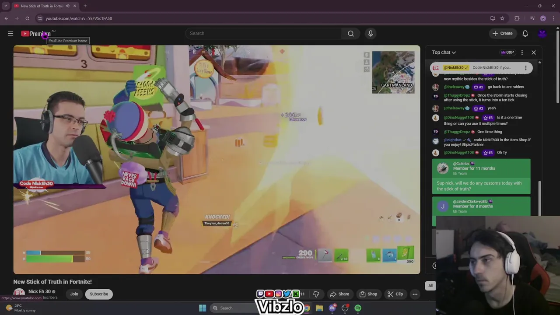
Task: Open the browser extensions puzzle icon
Action: pyautogui.click(x=517, y=18)
